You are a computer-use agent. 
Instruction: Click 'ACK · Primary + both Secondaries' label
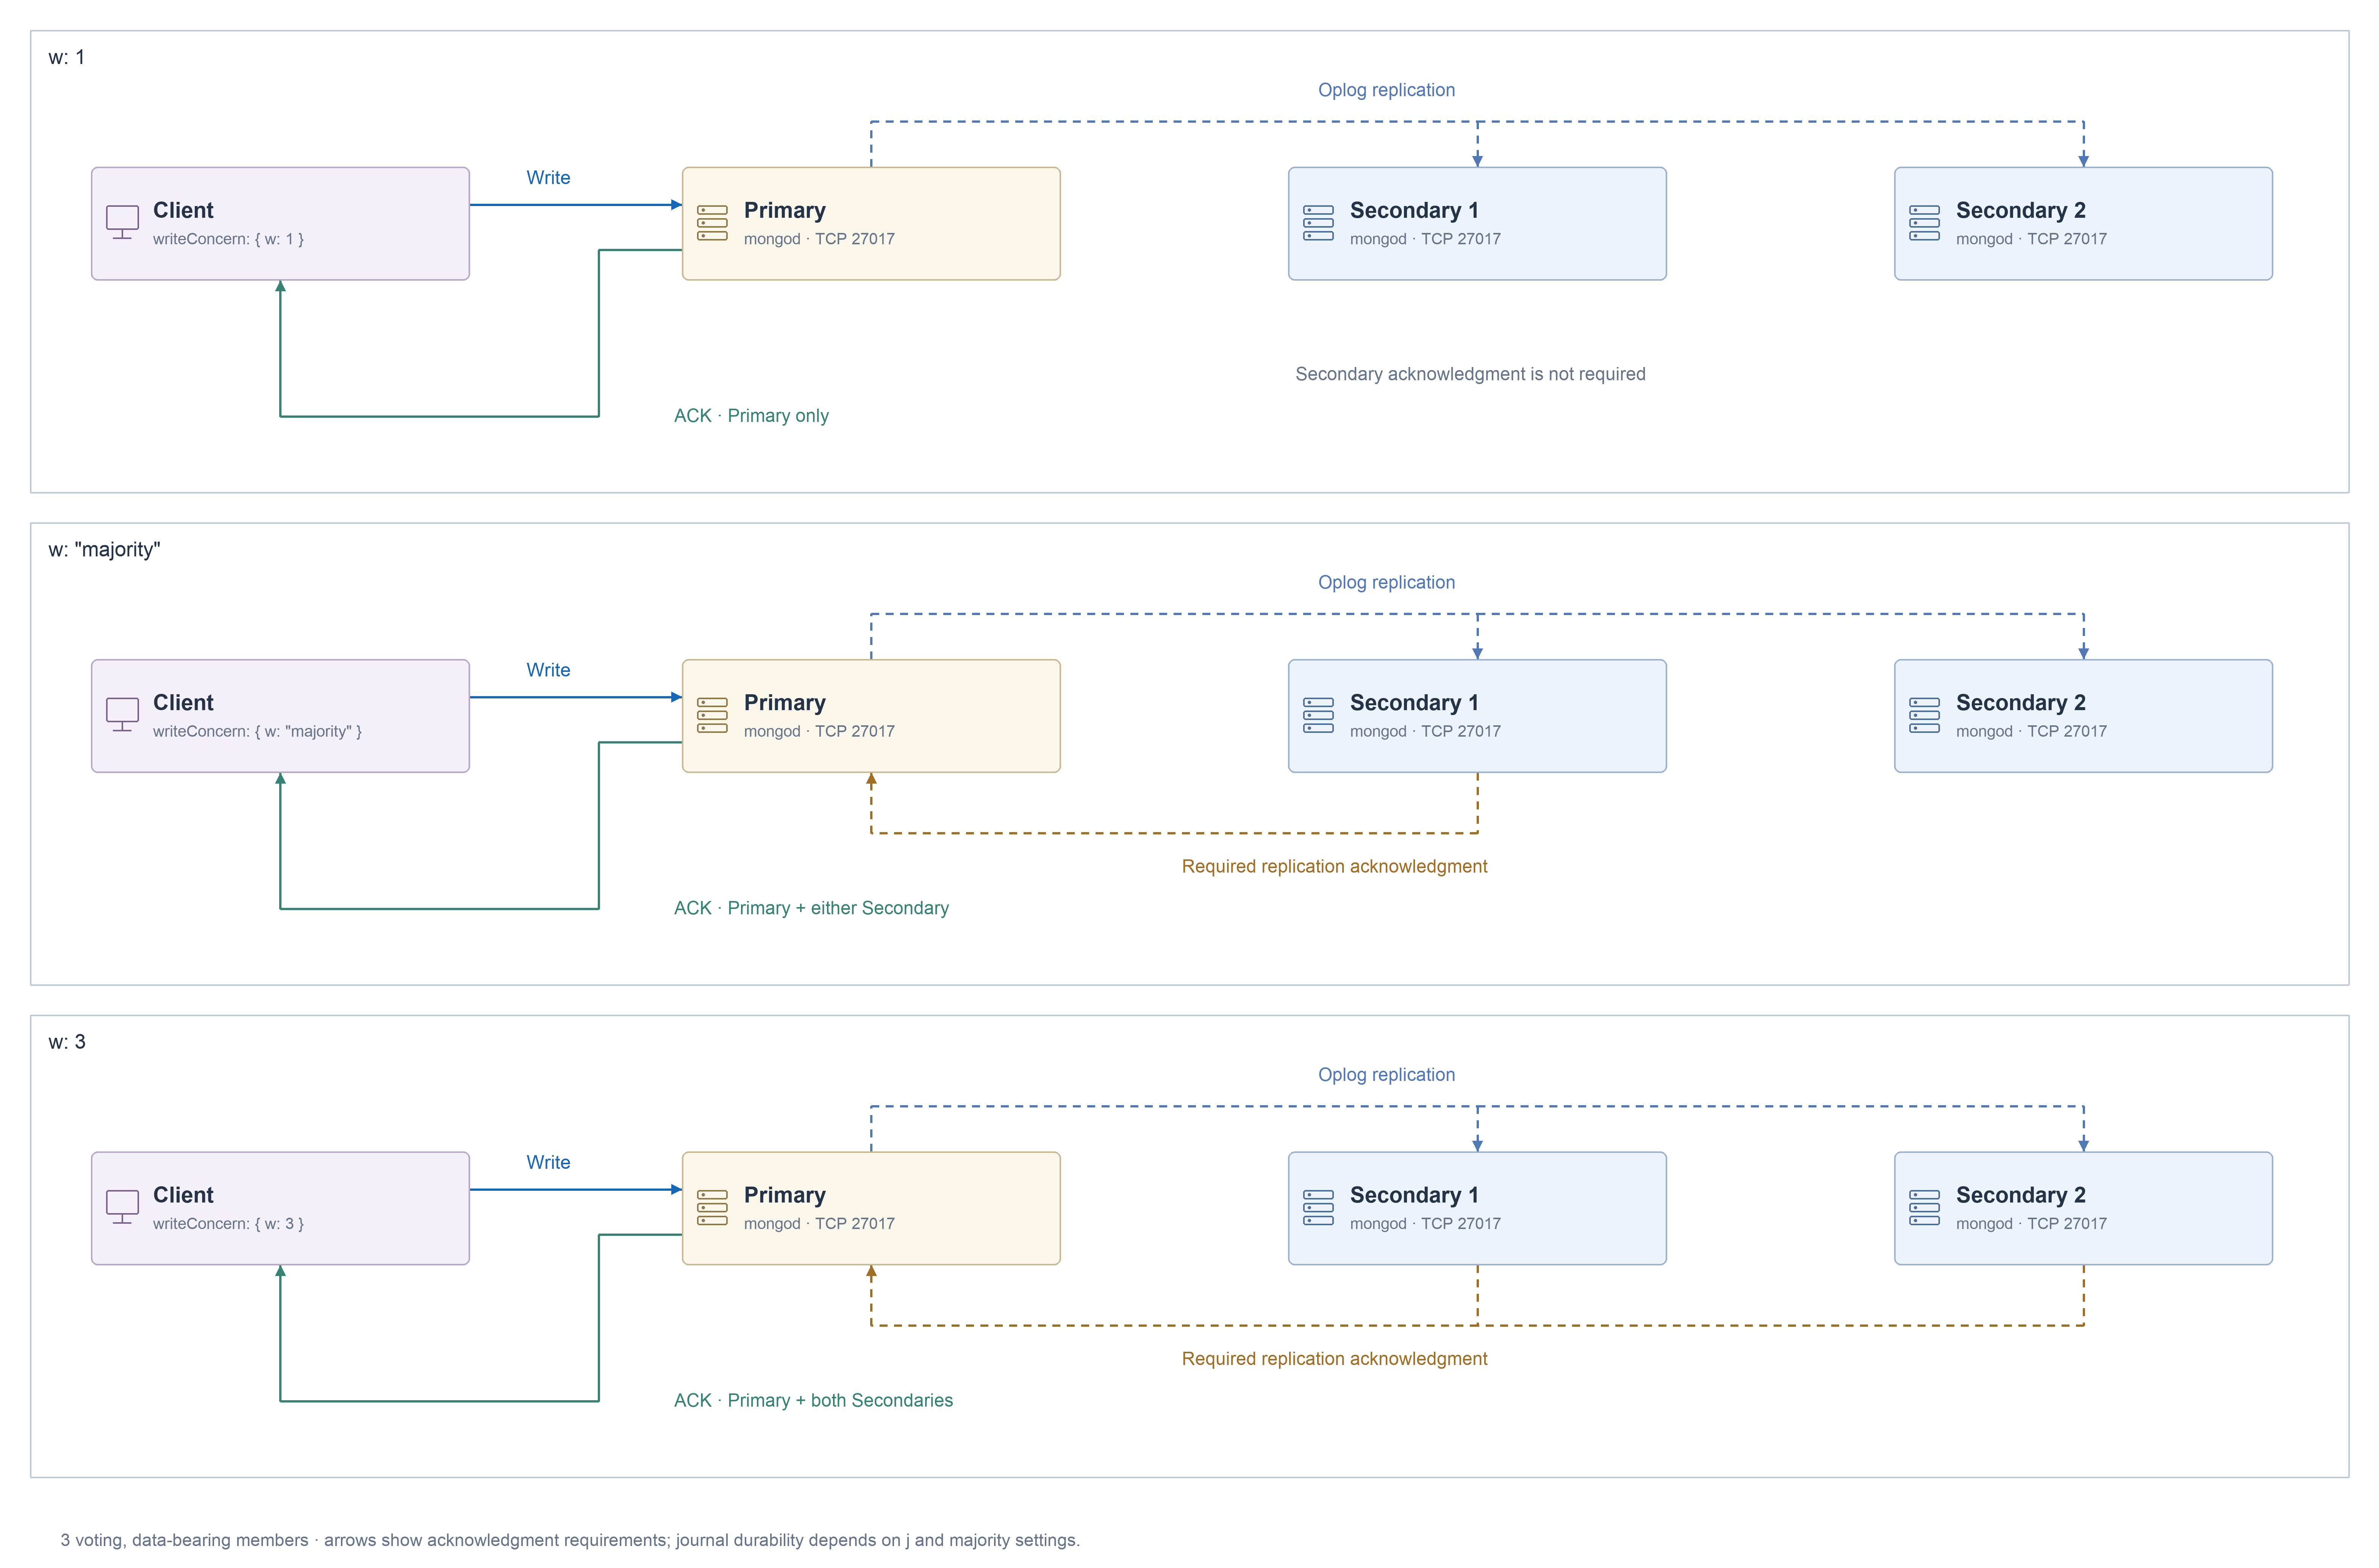point(813,1400)
